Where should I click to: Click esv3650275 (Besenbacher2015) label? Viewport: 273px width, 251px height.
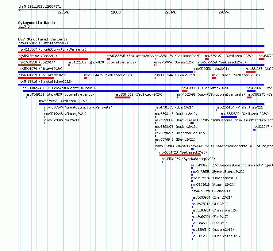click(181, 133)
